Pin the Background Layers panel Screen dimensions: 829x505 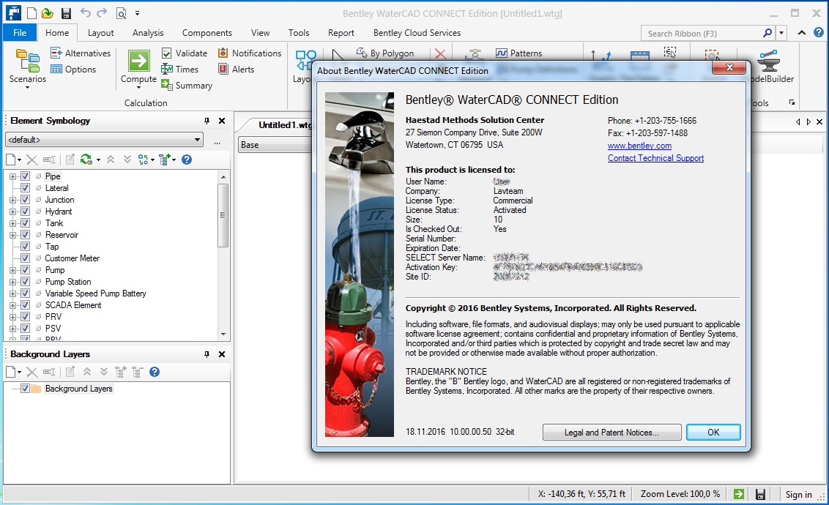pos(207,354)
